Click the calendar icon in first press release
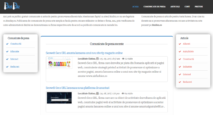 click(97, 59)
